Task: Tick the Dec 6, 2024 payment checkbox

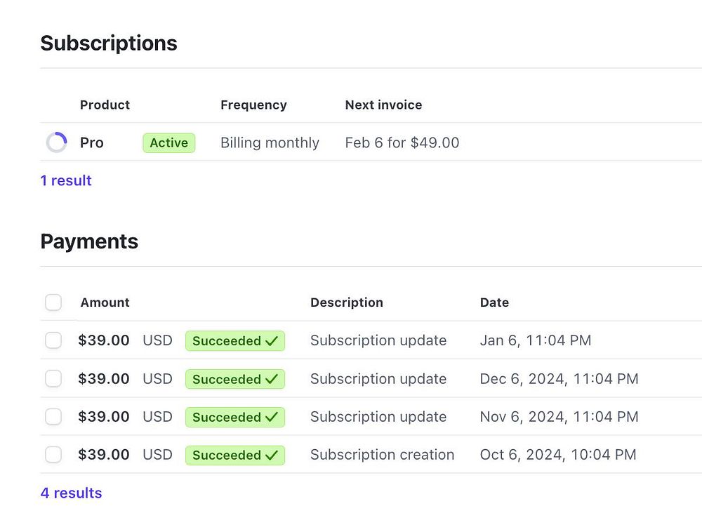Action: [53, 379]
